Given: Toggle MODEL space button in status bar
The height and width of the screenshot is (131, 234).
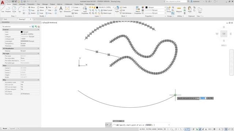Looking at the screenshot, I should pos(160,129).
